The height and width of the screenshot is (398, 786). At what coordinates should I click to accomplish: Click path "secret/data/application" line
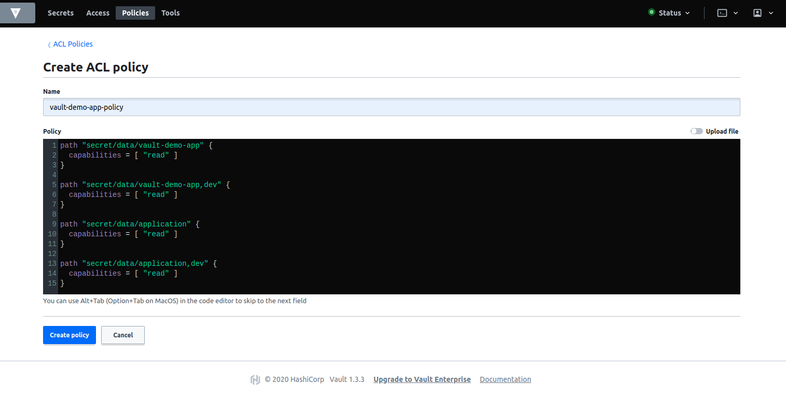tap(130, 224)
